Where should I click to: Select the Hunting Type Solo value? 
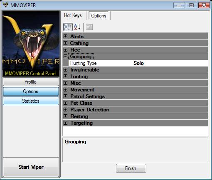pos(170,63)
